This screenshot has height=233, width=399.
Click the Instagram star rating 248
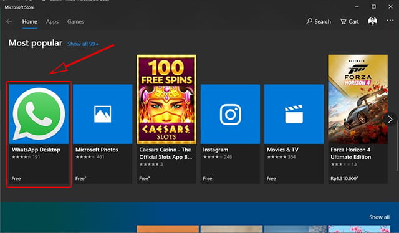tap(218, 157)
